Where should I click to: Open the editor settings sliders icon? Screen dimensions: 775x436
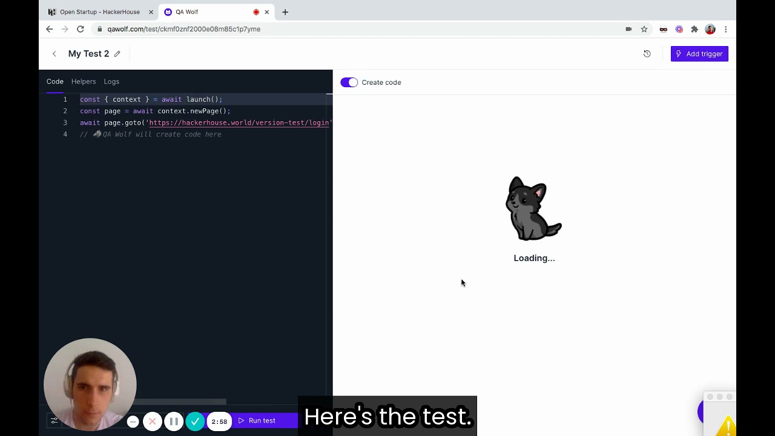point(54,421)
